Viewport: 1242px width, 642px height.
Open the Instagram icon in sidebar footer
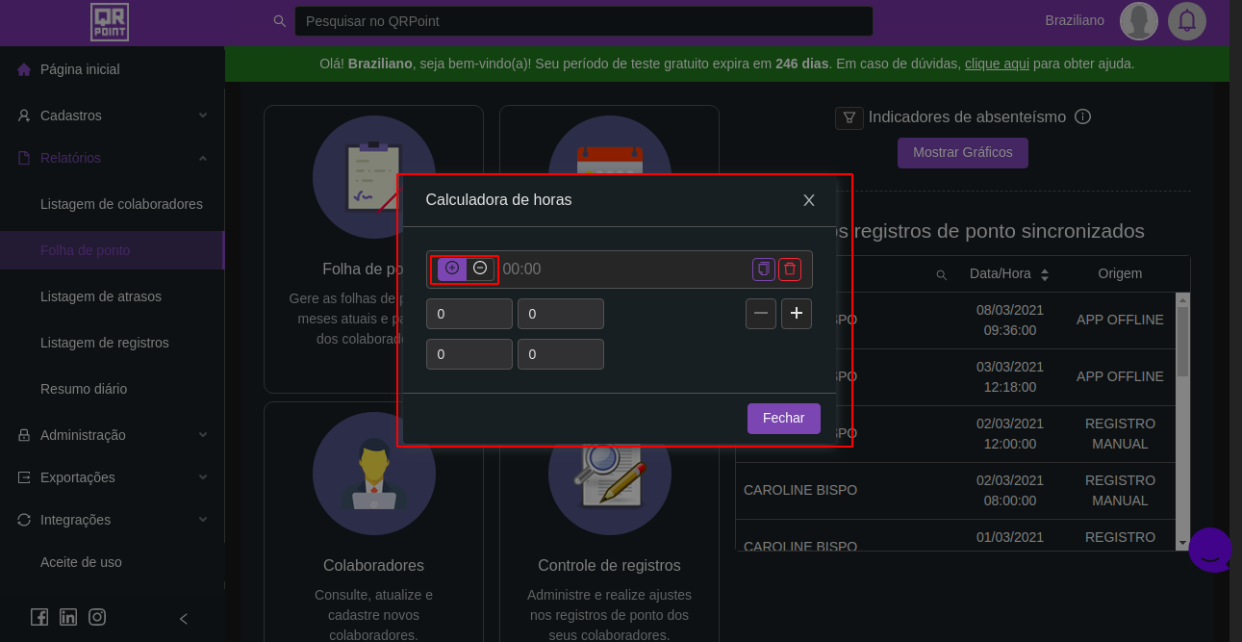pyautogui.click(x=97, y=618)
